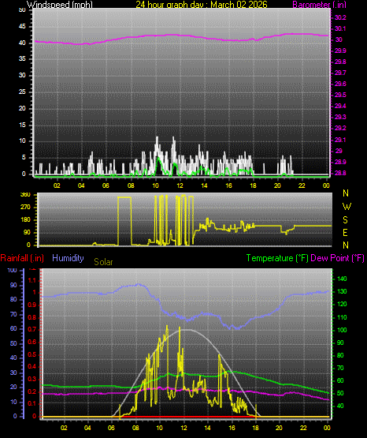Click the 100 value on temperature scale
The height and width of the screenshot is (438, 367).
(x=342, y=330)
